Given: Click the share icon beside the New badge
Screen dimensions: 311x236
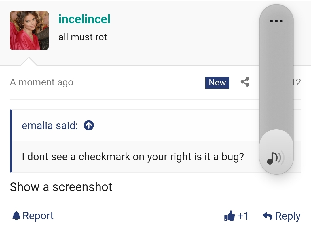Looking at the screenshot, I should click(245, 82).
